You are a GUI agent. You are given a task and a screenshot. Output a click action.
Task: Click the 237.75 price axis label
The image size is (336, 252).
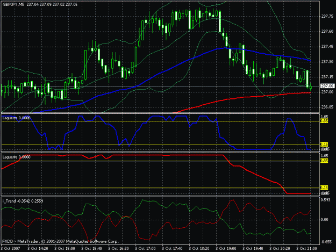tap(327, 16)
